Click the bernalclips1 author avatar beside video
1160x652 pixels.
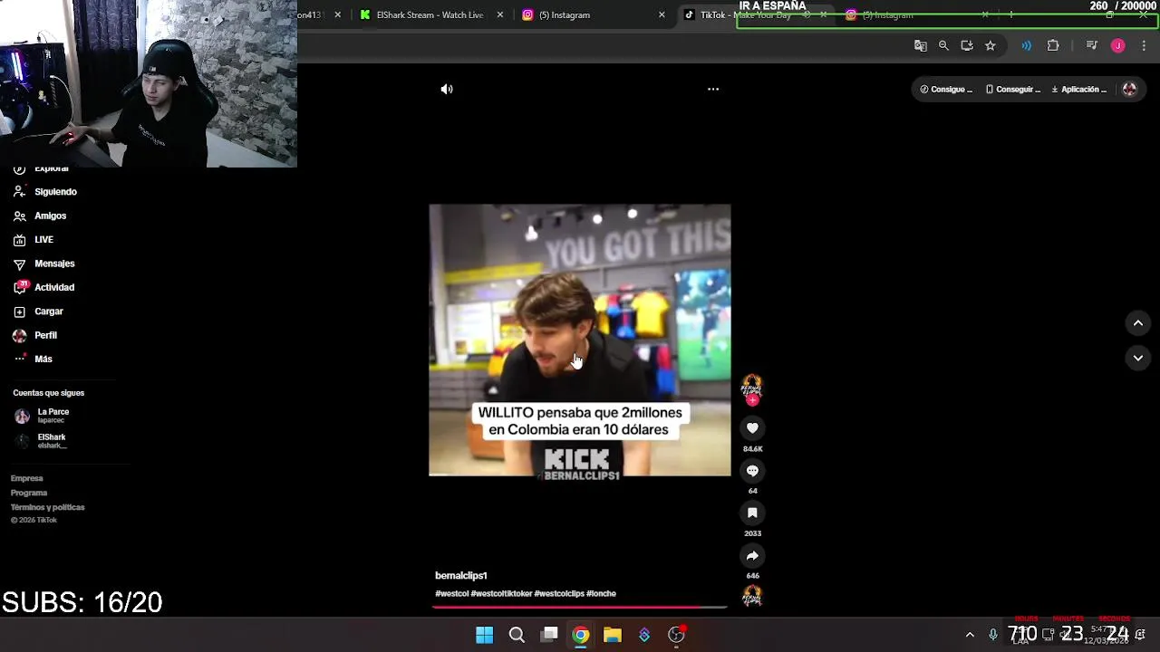click(752, 387)
